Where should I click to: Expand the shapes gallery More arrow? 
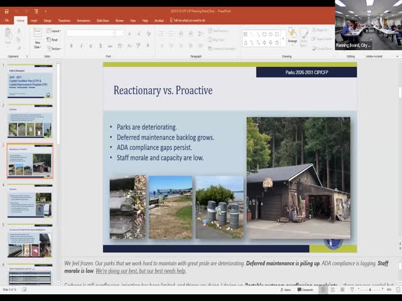tap(283, 40)
